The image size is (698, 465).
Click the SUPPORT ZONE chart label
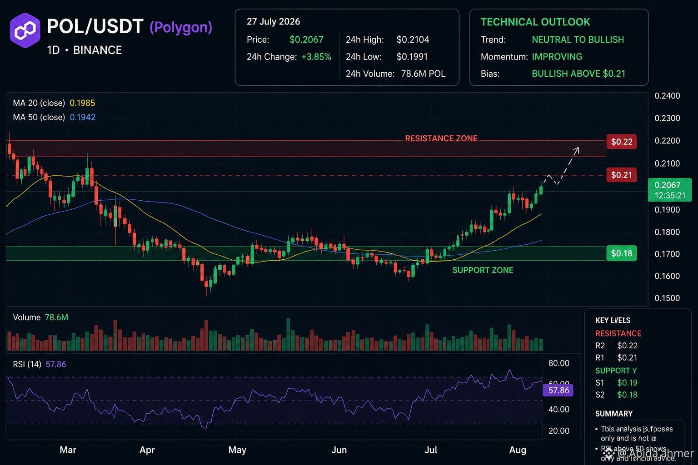483,270
